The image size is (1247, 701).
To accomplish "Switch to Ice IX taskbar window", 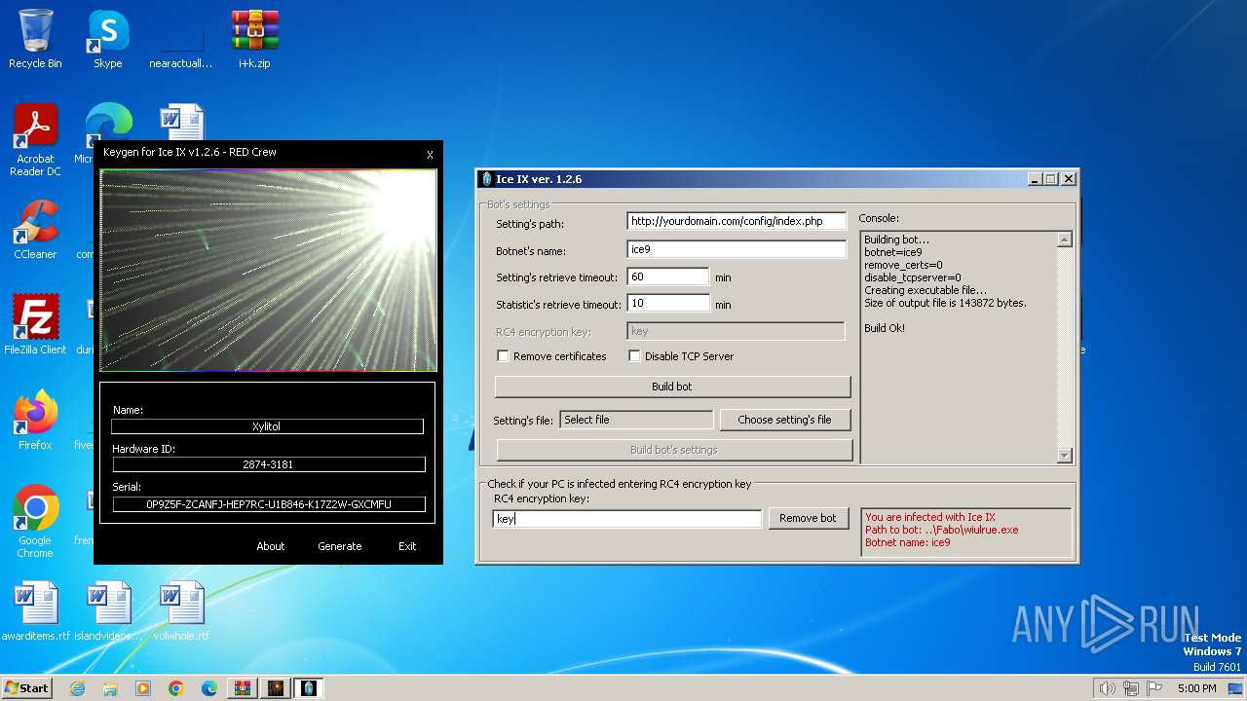I will 309,688.
